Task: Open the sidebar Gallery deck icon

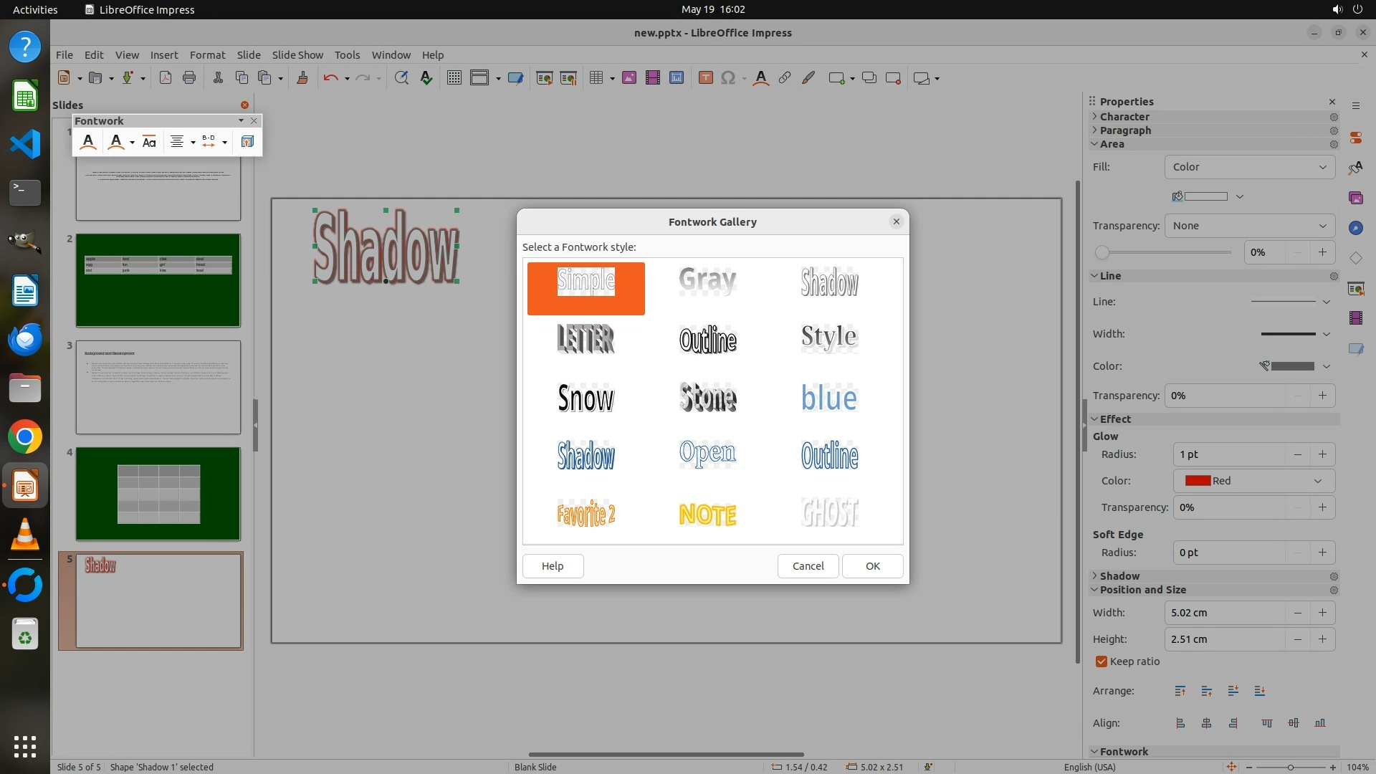Action: point(1355,198)
